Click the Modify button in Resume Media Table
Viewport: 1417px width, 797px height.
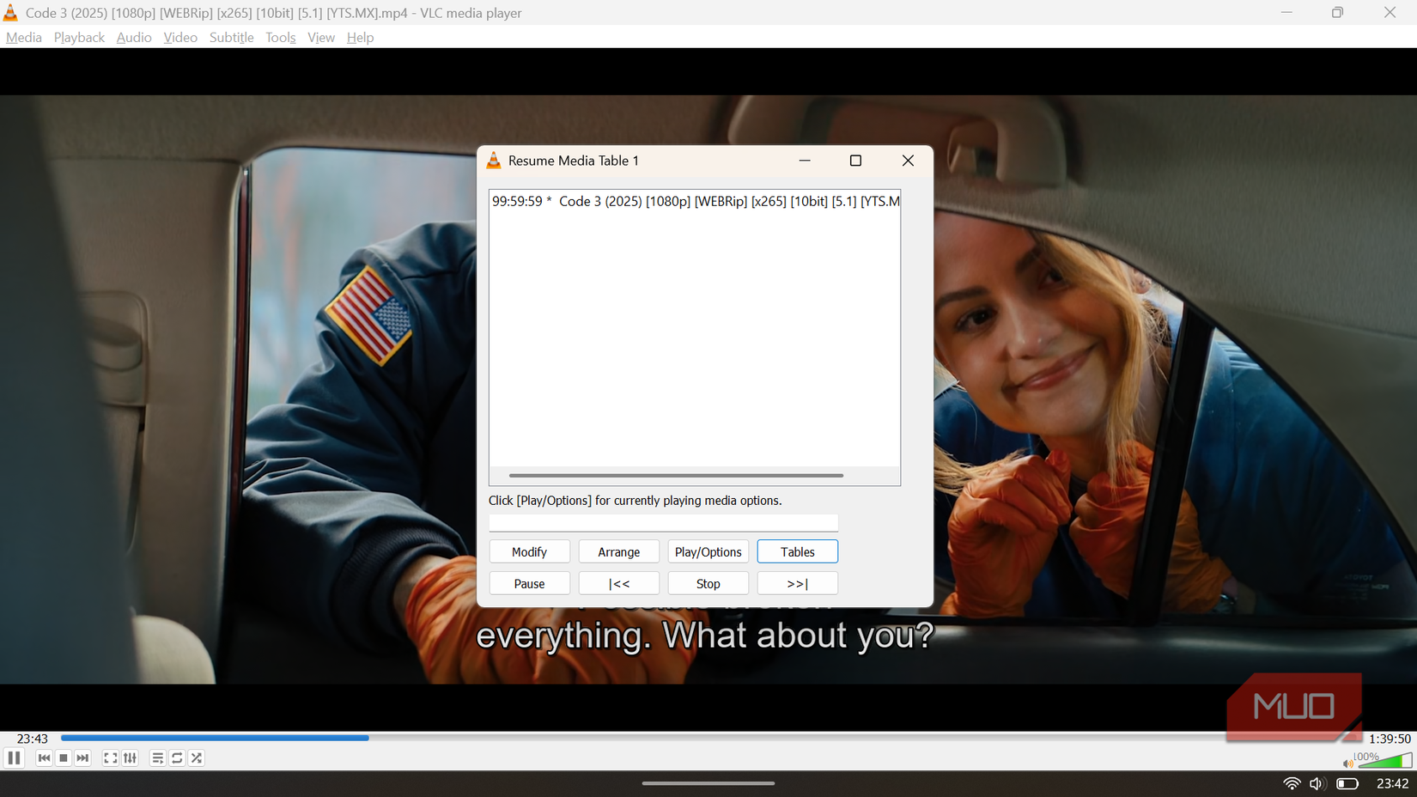coord(529,551)
